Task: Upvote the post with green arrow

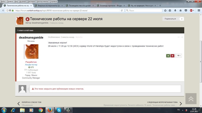Action: click(x=168, y=56)
